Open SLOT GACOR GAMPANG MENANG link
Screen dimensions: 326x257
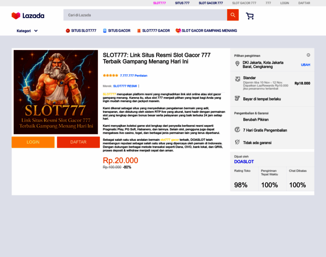[x=209, y=31]
